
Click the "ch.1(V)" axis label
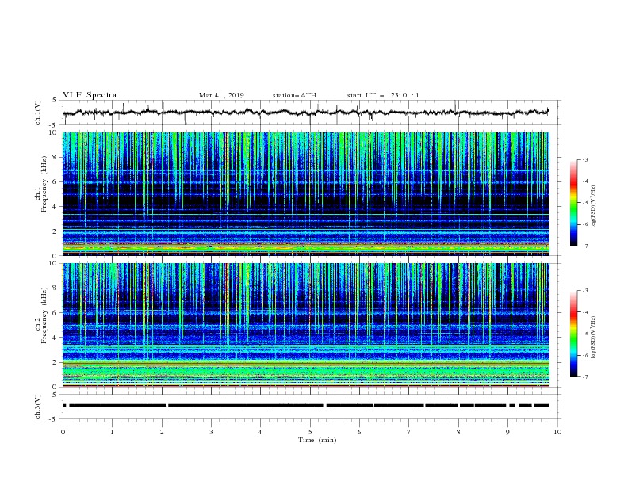(x=38, y=113)
